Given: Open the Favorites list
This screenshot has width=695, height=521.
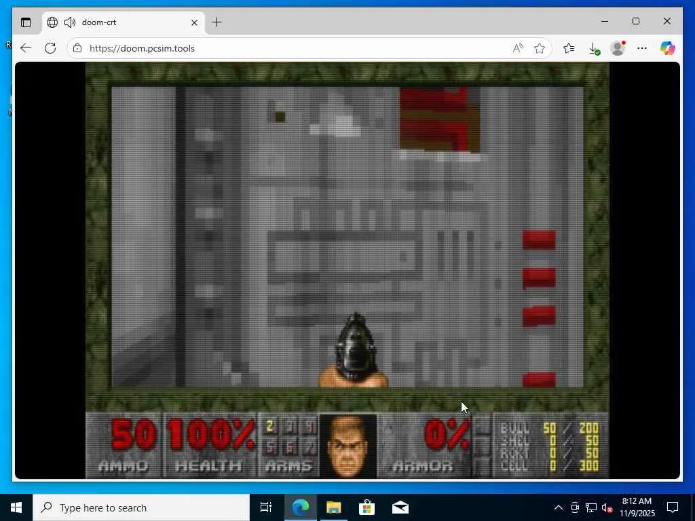Looking at the screenshot, I should 569,48.
